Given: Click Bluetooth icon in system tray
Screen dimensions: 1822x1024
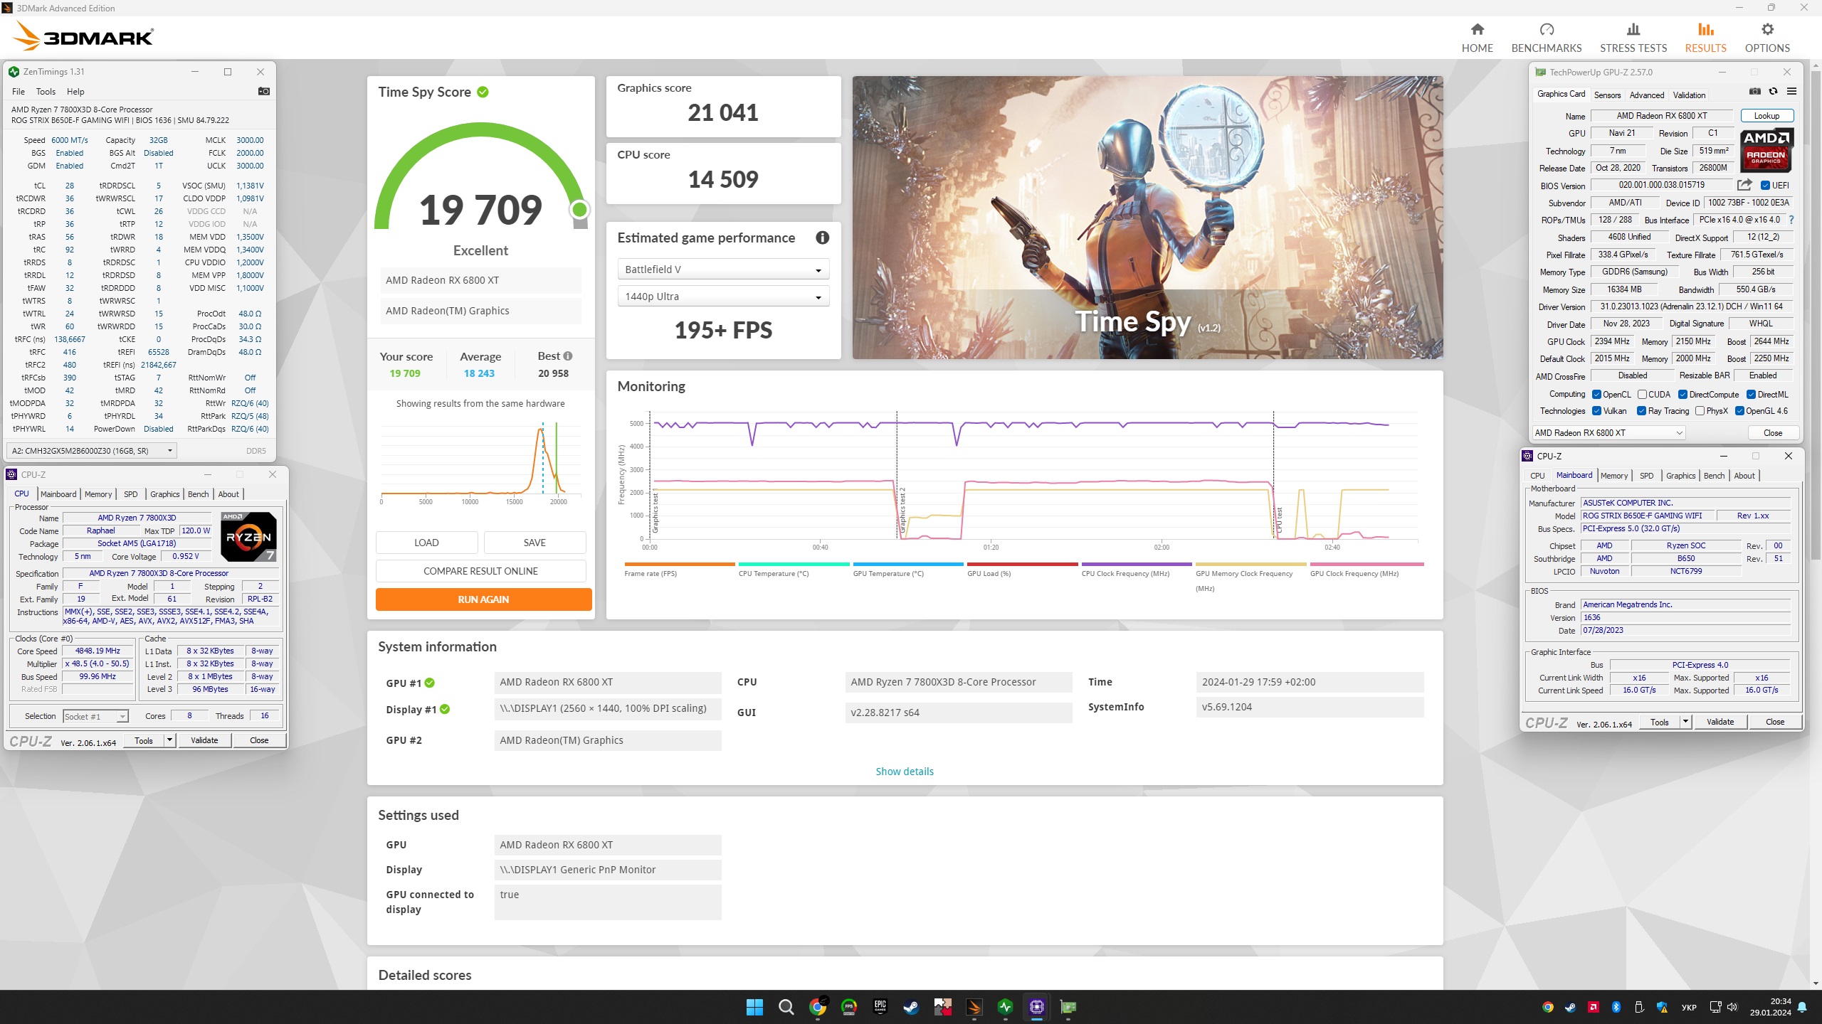Looking at the screenshot, I should pos(1616,1007).
